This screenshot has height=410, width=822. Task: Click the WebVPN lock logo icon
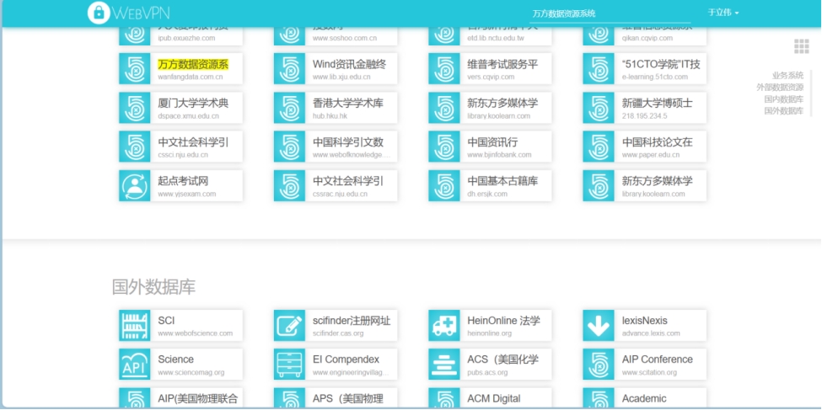(x=99, y=13)
